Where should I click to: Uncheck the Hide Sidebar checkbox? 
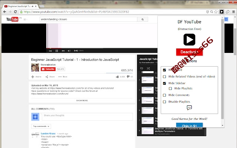pos(164,83)
